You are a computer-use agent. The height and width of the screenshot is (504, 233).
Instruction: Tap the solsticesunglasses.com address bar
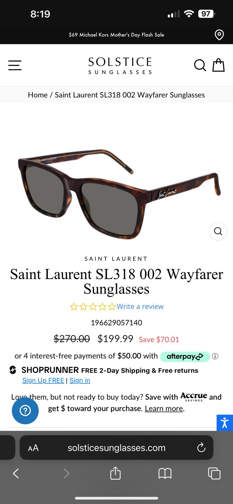click(x=116, y=448)
